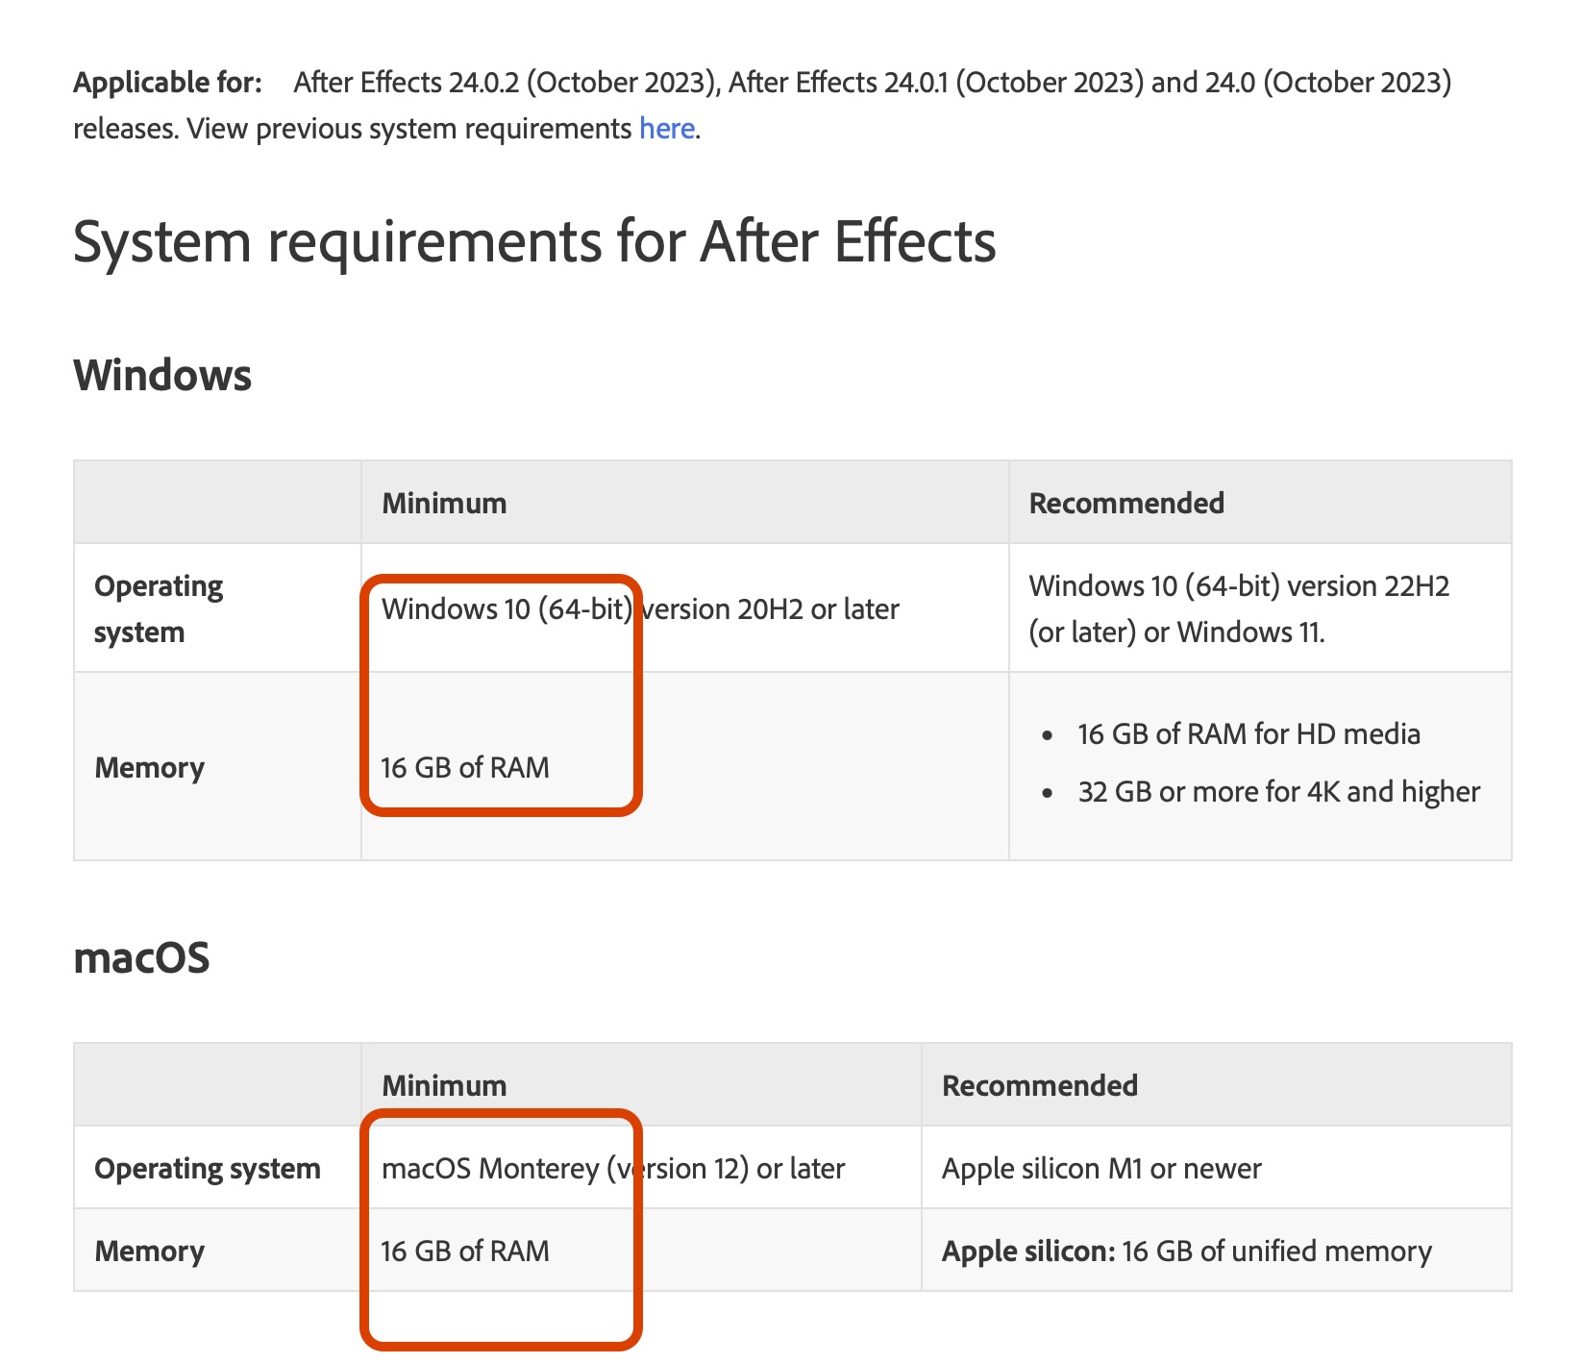Click 'macOS Monterey (version 12) or later' cell

click(613, 1168)
